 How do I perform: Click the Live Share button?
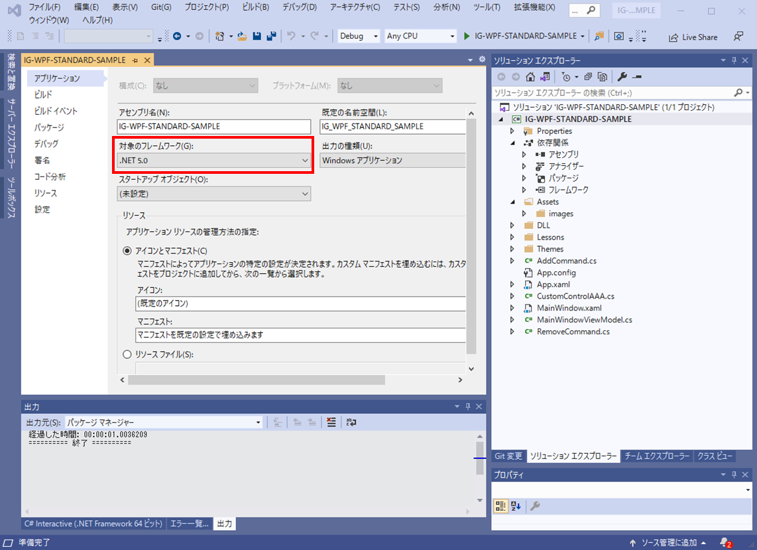pos(693,37)
